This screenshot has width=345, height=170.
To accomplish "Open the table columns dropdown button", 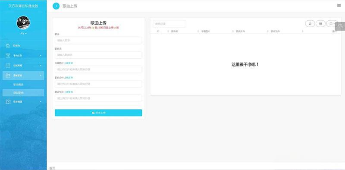I will pos(332,24).
